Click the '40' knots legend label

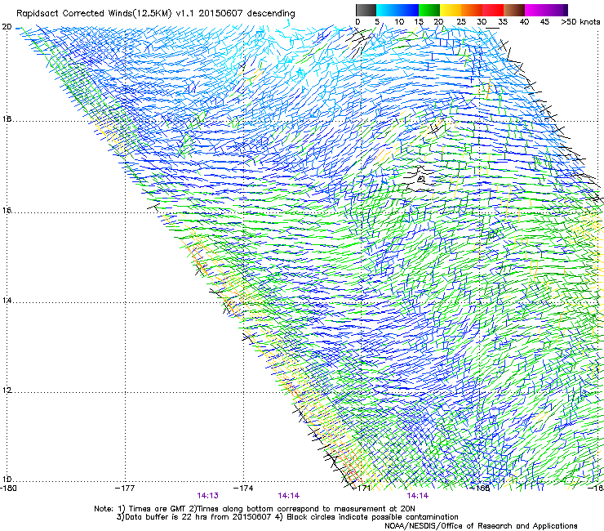[x=524, y=21]
